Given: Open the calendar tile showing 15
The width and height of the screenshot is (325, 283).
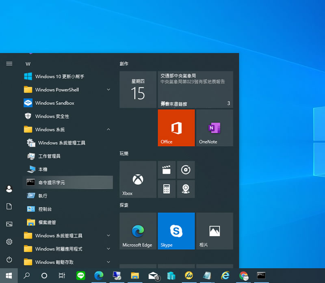Looking at the screenshot, I should [x=138, y=89].
